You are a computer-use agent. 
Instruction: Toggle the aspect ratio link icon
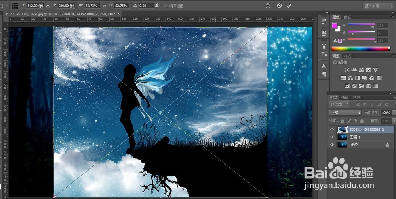point(104,6)
